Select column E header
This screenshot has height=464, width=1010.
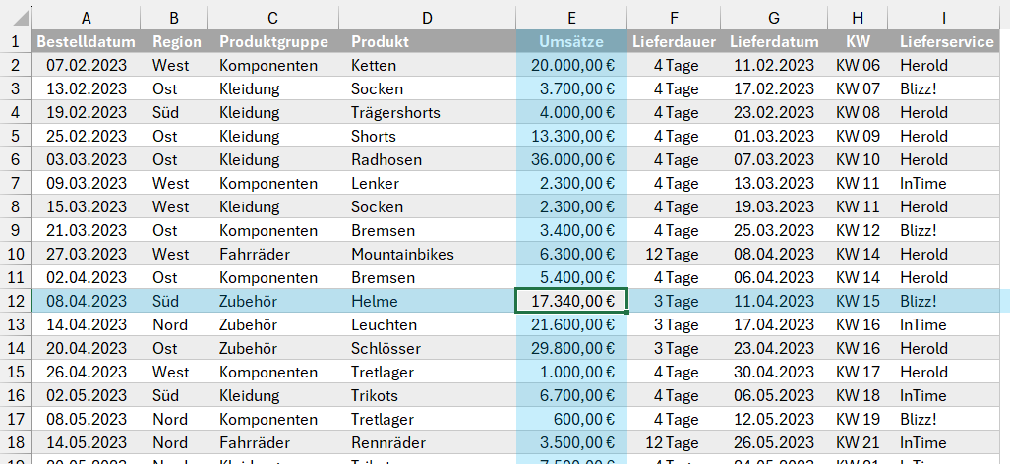tap(572, 18)
